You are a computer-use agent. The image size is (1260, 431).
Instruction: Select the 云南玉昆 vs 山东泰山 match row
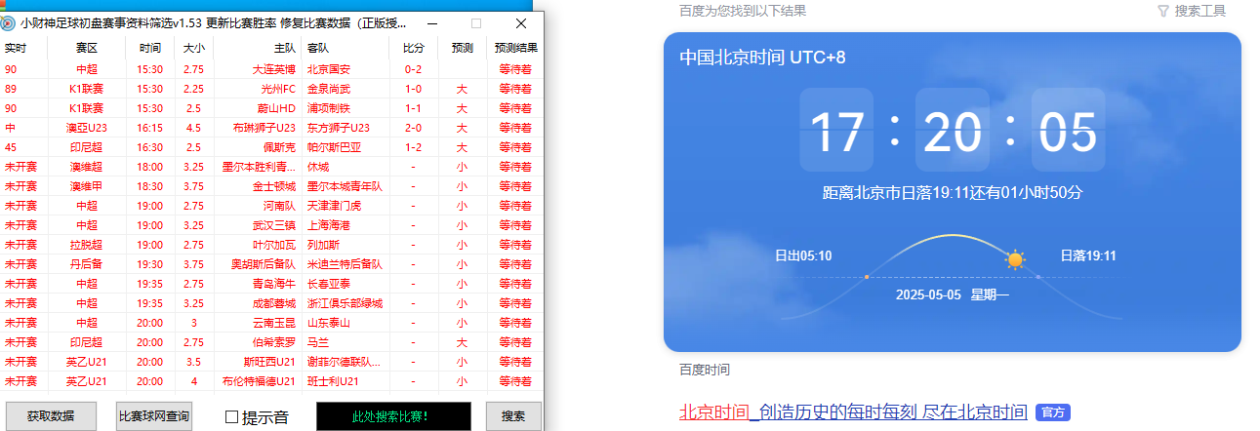click(x=273, y=323)
